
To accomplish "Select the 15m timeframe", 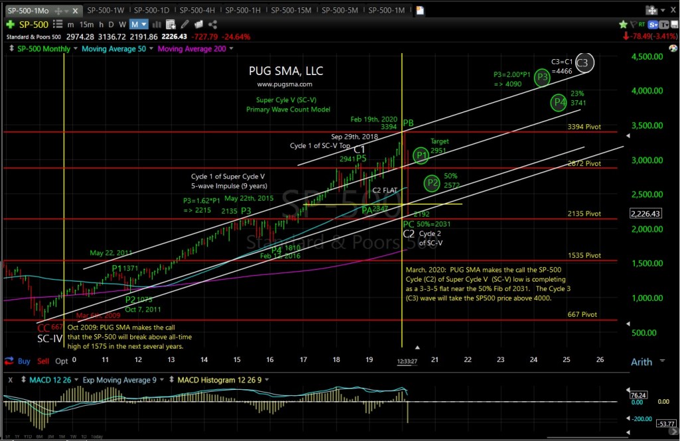I will 86,25.
